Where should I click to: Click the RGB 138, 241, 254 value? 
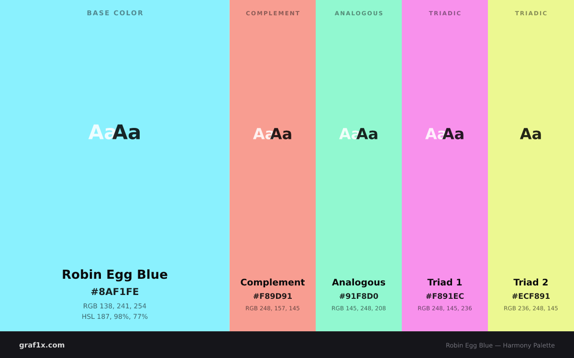coord(115,306)
